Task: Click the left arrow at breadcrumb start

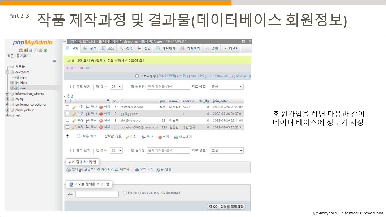Action: pyautogui.click(x=65, y=41)
